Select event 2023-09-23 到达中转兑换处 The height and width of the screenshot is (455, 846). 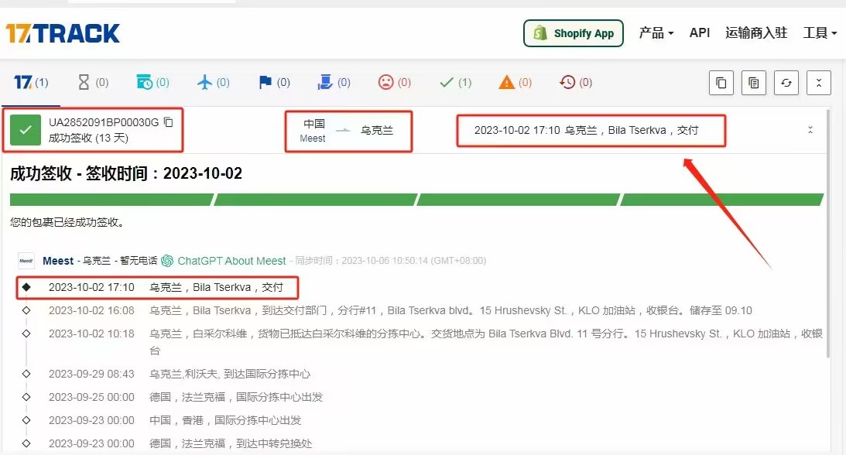[x=180, y=443]
